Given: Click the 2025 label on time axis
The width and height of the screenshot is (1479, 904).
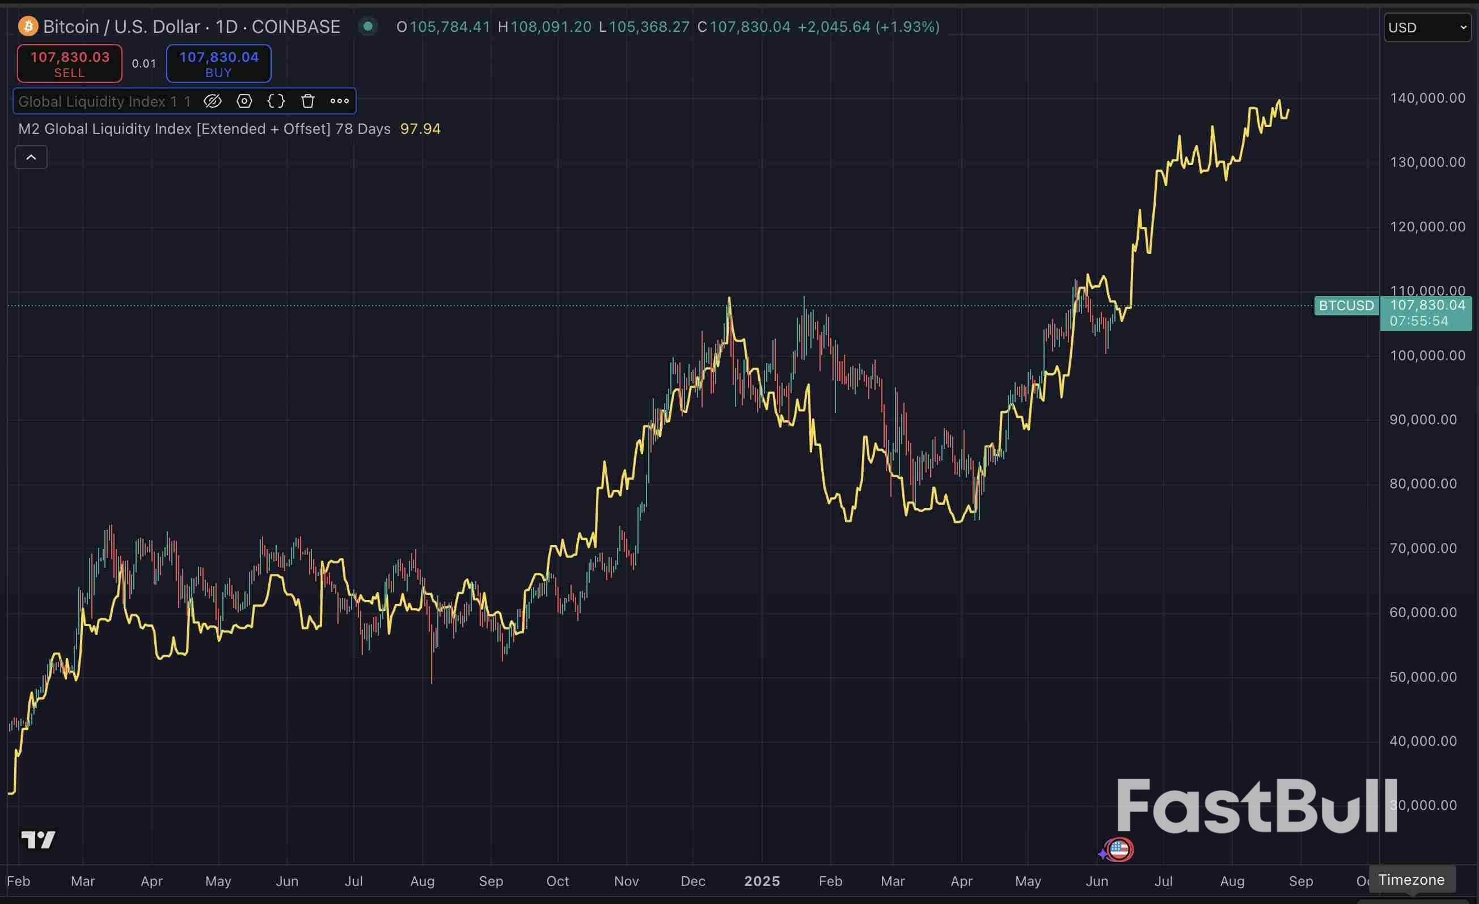Looking at the screenshot, I should click(762, 881).
